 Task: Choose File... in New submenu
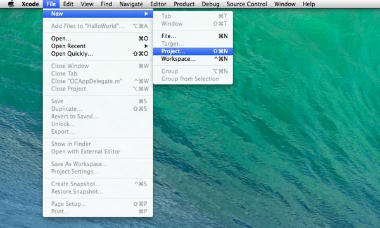click(x=193, y=36)
